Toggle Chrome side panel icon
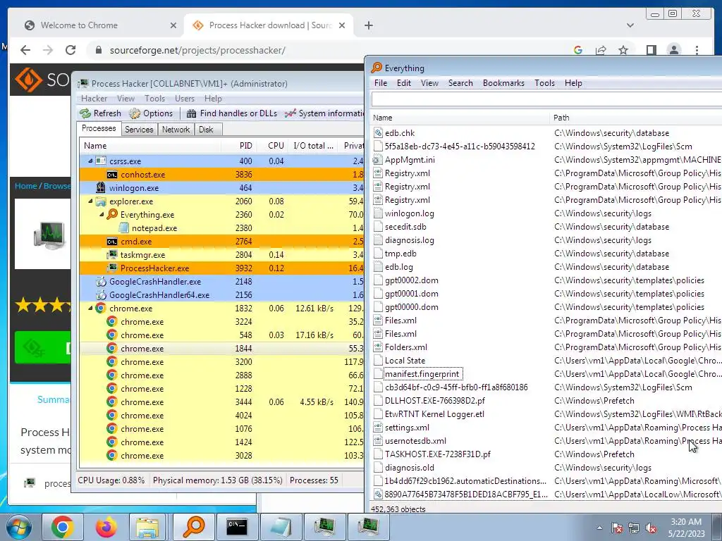The height and width of the screenshot is (541, 722). point(651,50)
